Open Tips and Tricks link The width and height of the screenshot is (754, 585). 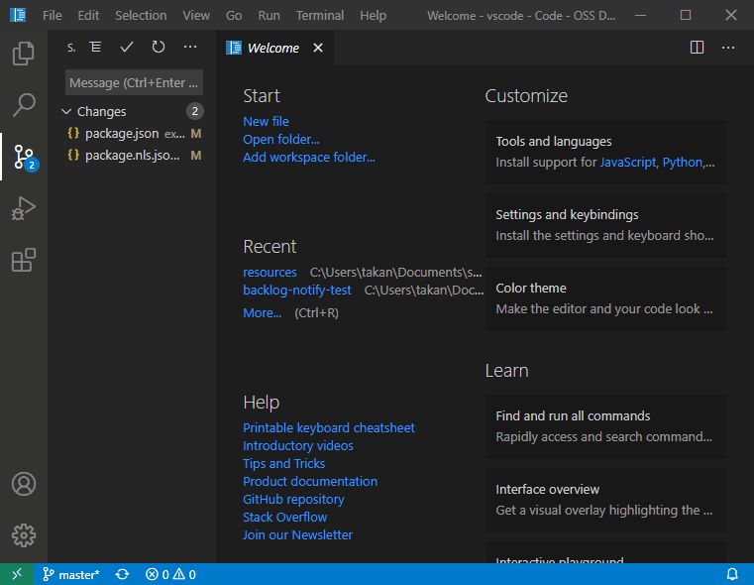coord(283,463)
